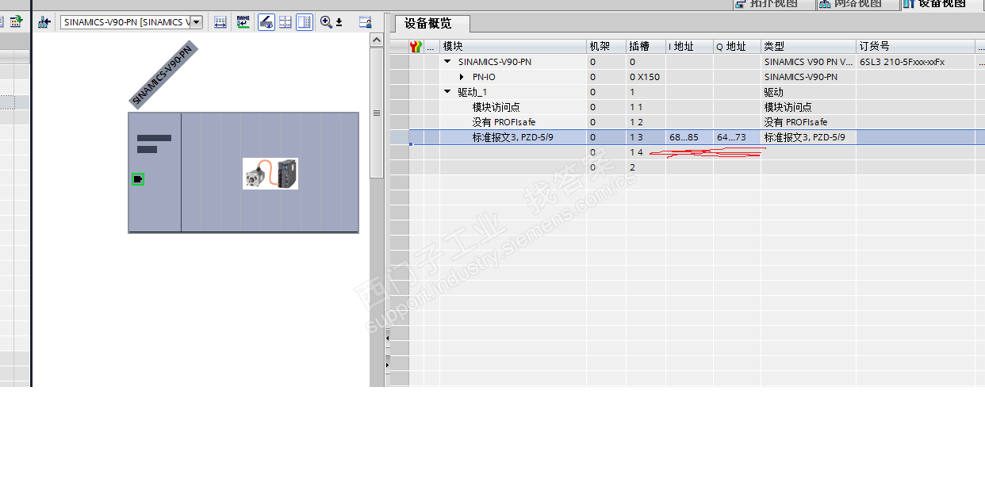
Task: Click the type cell SINAMICS V90 PN V...
Action: (x=808, y=62)
